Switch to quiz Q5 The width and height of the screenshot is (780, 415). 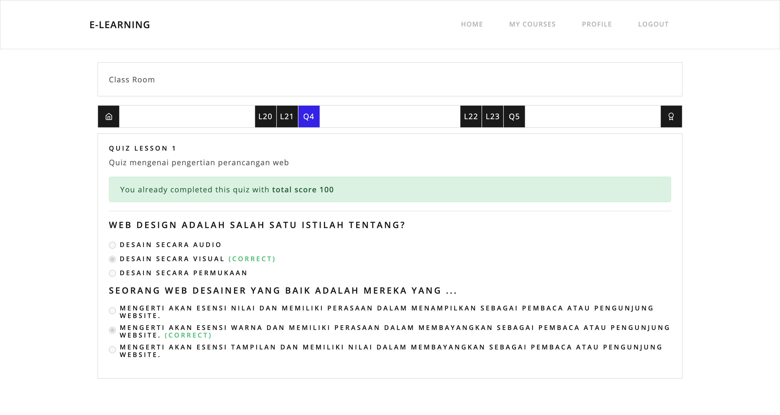pyautogui.click(x=514, y=117)
